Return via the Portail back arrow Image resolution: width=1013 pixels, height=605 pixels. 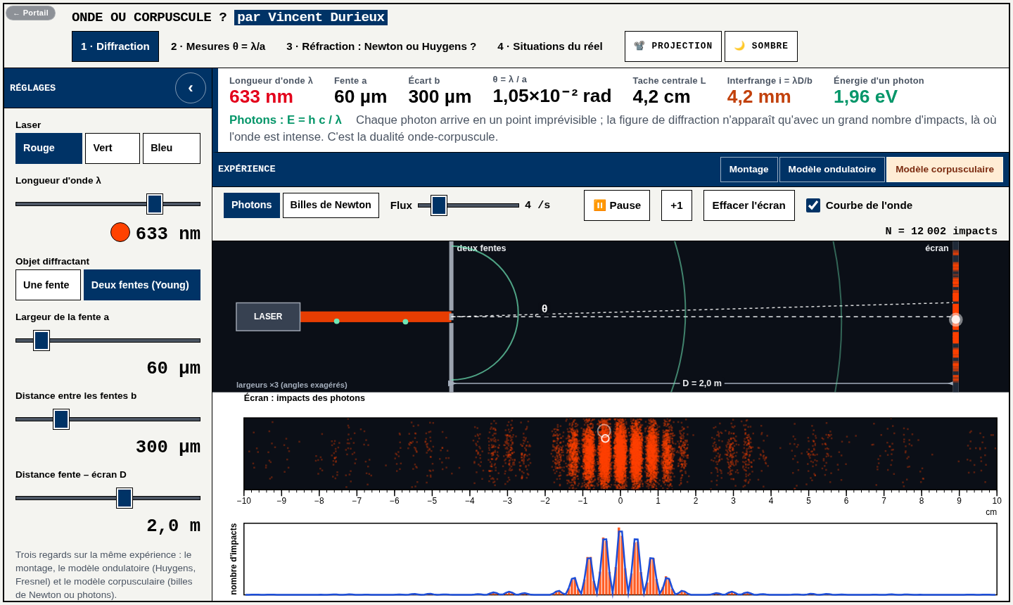pos(30,13)
